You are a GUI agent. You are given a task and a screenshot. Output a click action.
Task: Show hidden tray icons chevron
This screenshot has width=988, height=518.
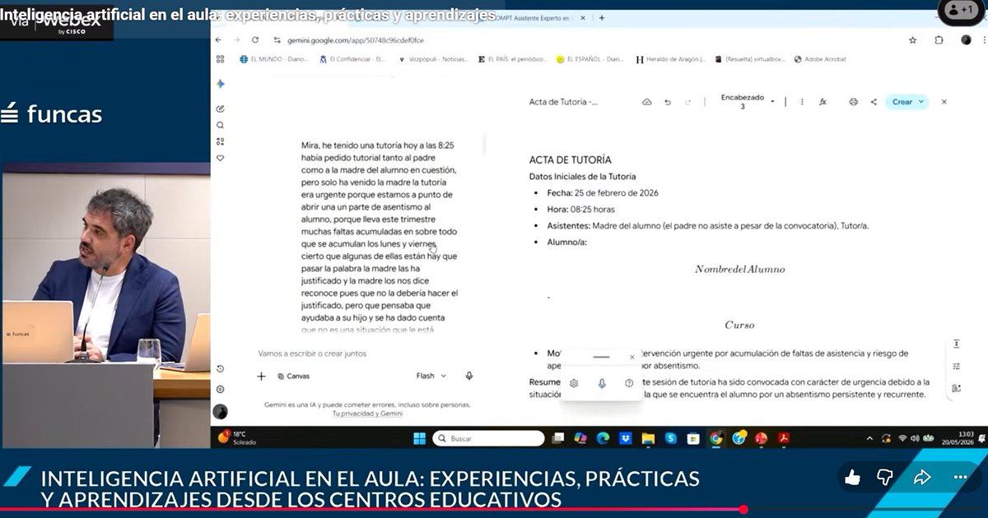tap(871, 438)
